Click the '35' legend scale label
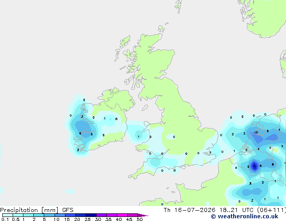The width and height of the screenshot is (286, 221). click(x=108, y=219)
